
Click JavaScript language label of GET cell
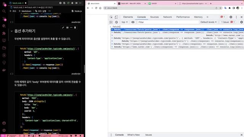[x=76, y=74]
